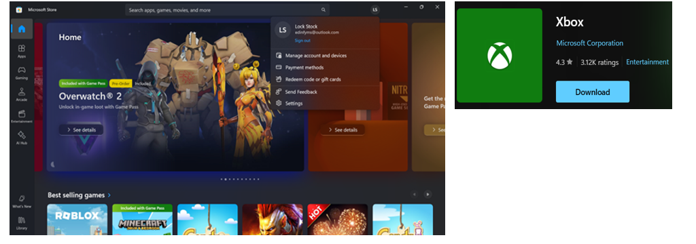The height and width of the screenshot is (244, 696).
Task: Click the LS profile avatar in the title bar
Action: [x=375, y=9]
